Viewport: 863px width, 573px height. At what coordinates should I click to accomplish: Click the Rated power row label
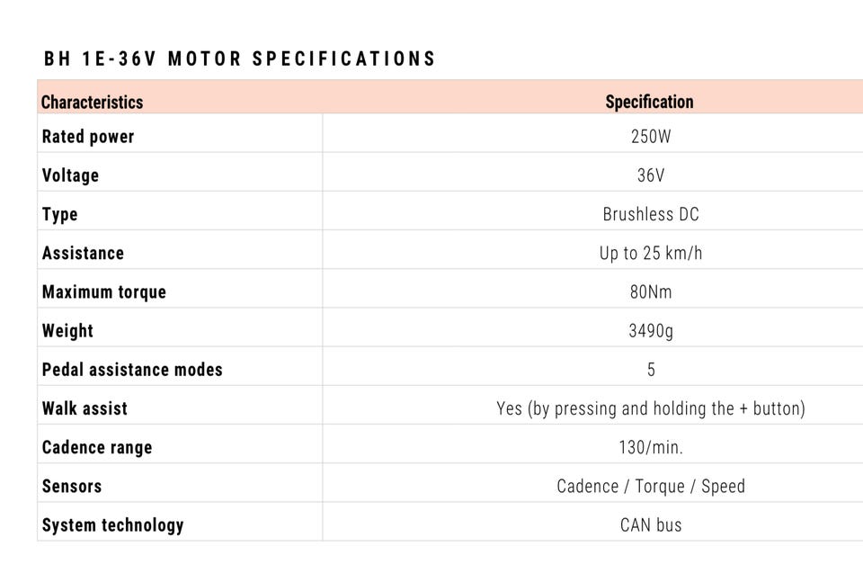pyautogui.click(x=88, y=137)
